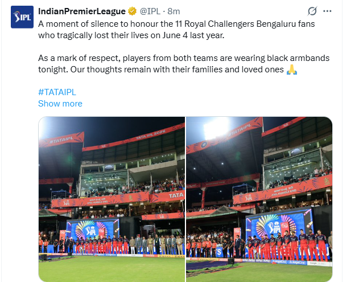Open the three-dot more options menu

click(327, 11)
